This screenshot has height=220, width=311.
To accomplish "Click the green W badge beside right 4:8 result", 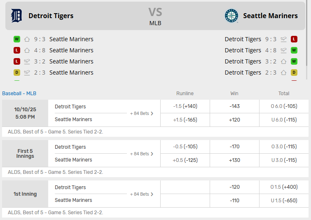I will pyautogui.click(x=294, y=50).
